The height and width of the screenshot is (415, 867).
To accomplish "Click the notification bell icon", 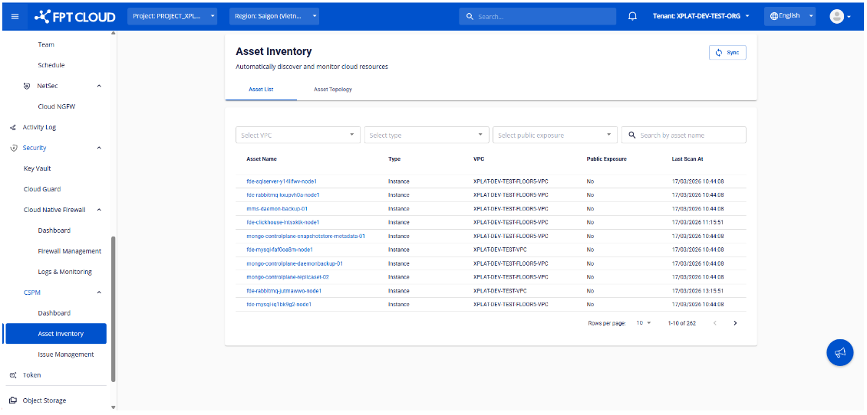I will [x=632, y=16].
